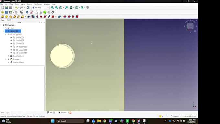Viewport: 220px width, 124px height.
Task: Close the Unnamed document tab
Action: [71, 113]
